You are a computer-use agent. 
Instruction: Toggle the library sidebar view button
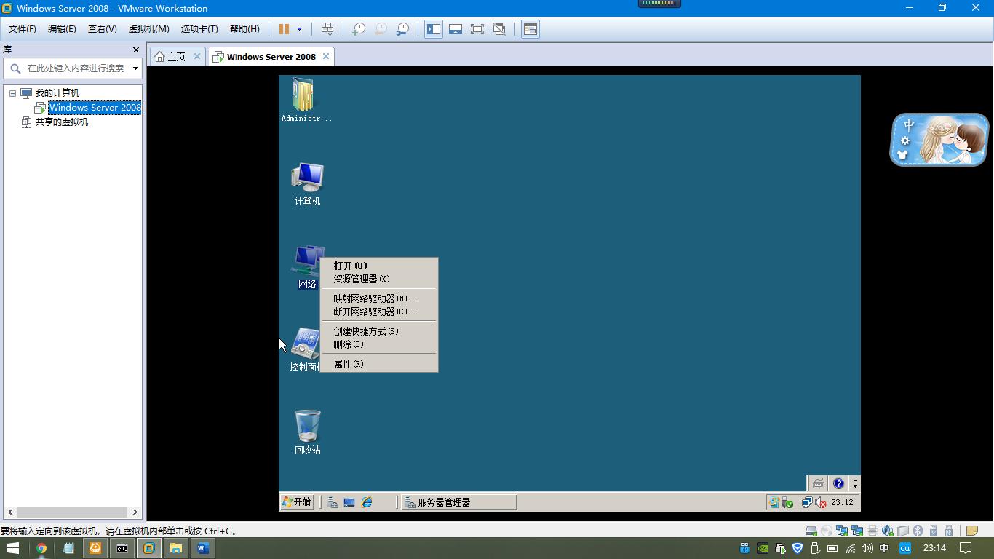tap(434, 29)
